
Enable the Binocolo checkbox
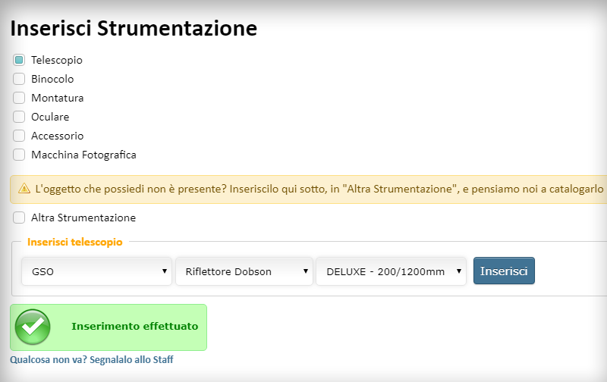[x=19, y=79]
